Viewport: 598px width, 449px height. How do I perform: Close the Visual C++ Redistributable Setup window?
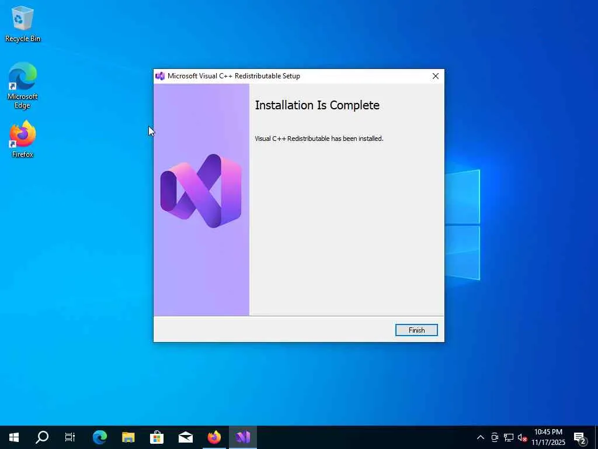click(x=436, y=76)
